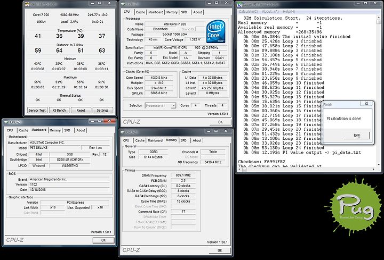
Task: Open Help menu in Super PI
Action: (x=289, y=12)
